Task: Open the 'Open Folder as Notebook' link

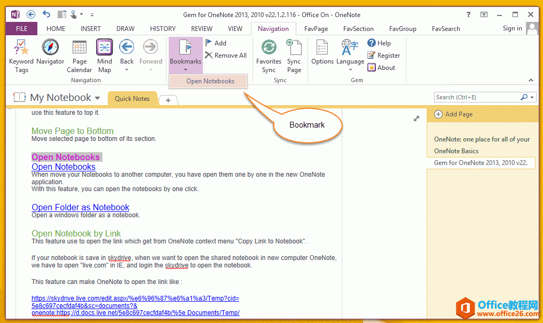Action: click(x=80, y=207)
